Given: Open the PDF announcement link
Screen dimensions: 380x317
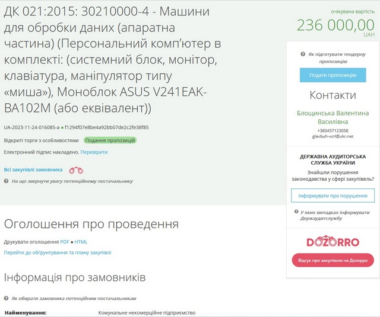Looking at the screenshot, I should tap(65, 242).
